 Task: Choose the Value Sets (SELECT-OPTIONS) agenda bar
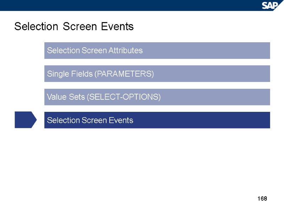tap(157, 97)
